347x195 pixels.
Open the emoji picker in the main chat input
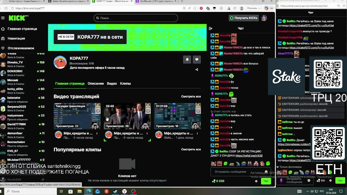coord(266,172)
